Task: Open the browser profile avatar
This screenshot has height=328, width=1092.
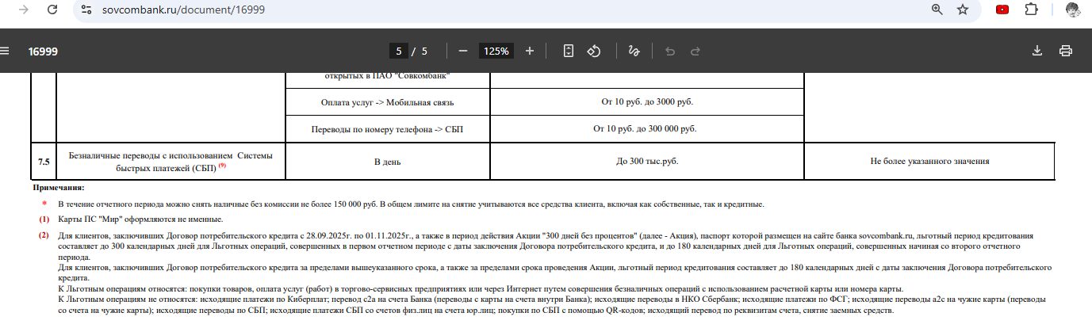Action: point(1071,10)
